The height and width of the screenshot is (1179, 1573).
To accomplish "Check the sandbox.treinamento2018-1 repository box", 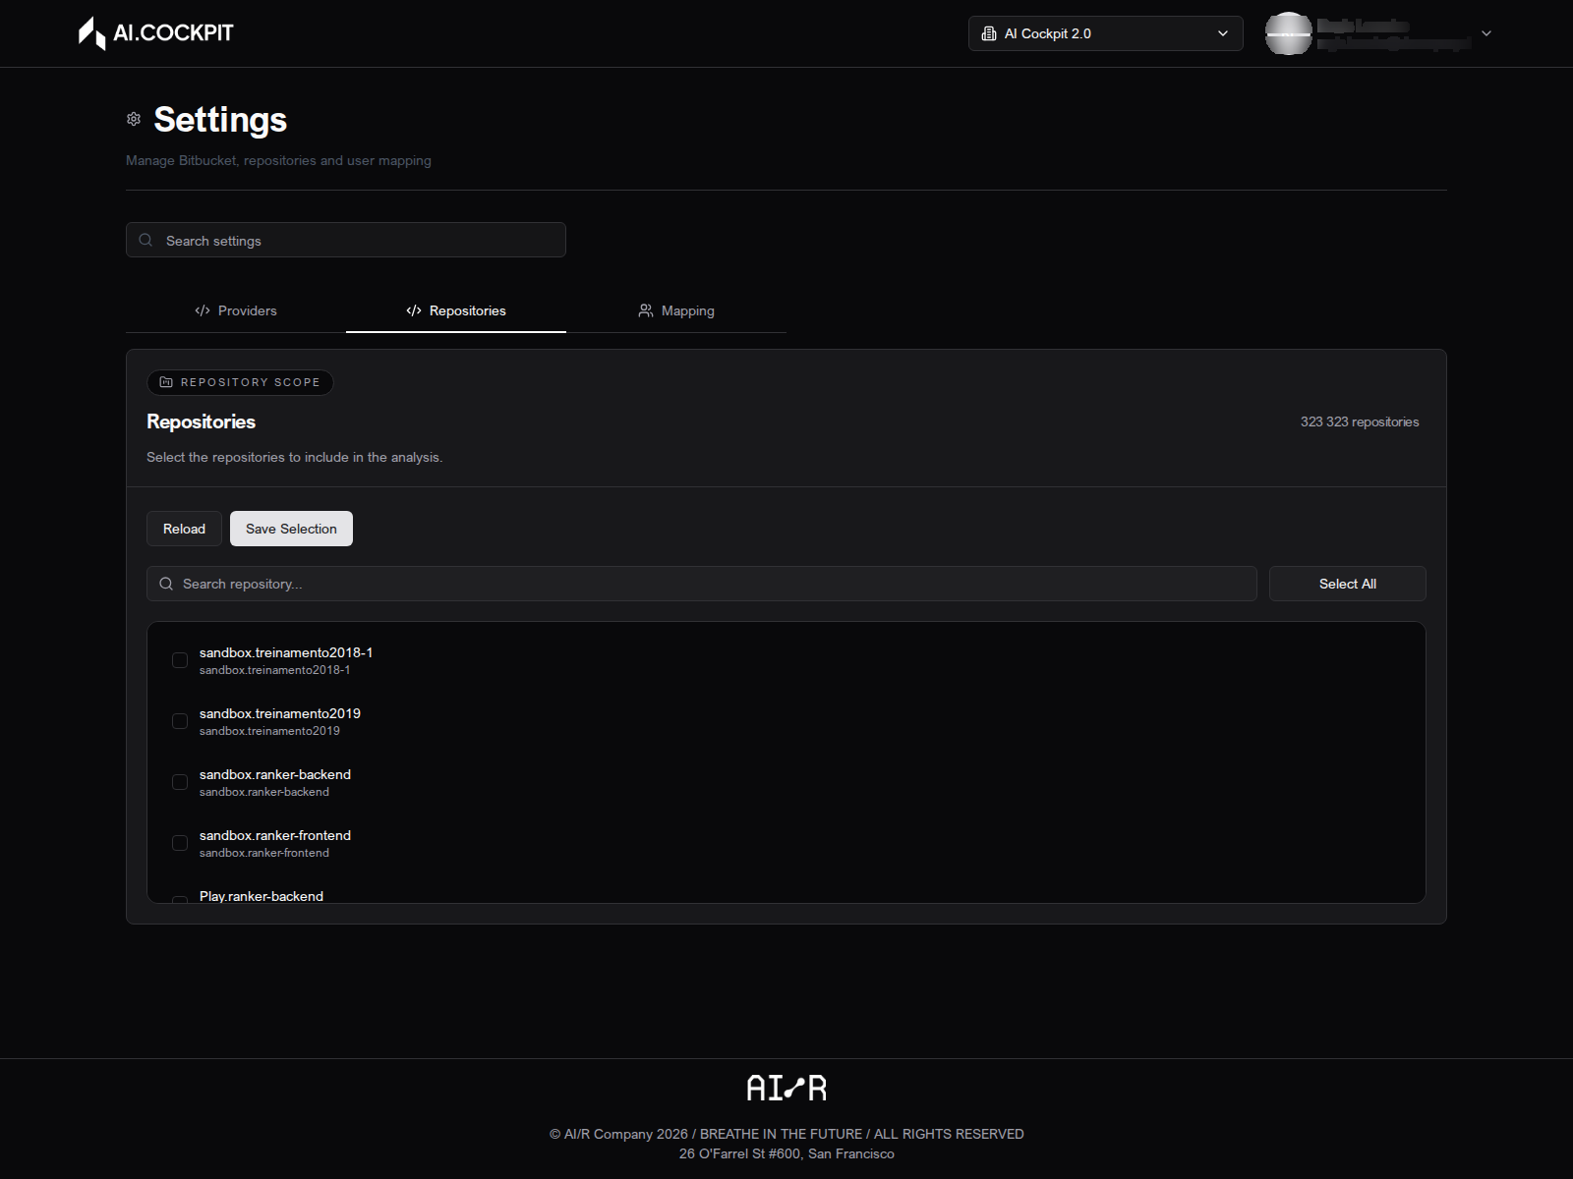I will click(x=180, y=660).
